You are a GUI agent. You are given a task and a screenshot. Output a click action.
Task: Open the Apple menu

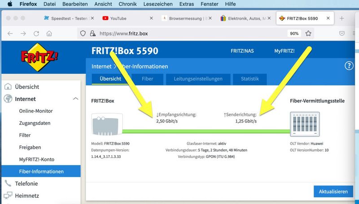click(10, 4)
